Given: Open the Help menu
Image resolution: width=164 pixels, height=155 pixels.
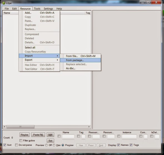Looking at the screenshot, I should [59, 9].
